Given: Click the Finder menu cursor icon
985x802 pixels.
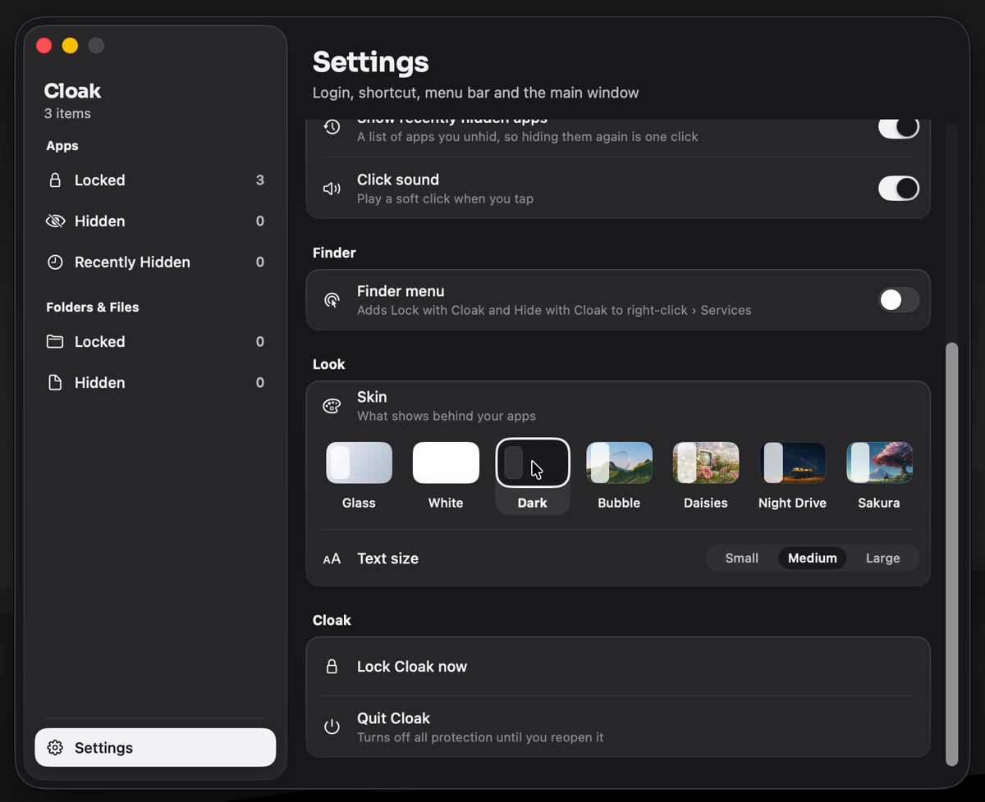Looking at the screenshot, I should click(332, 300).
